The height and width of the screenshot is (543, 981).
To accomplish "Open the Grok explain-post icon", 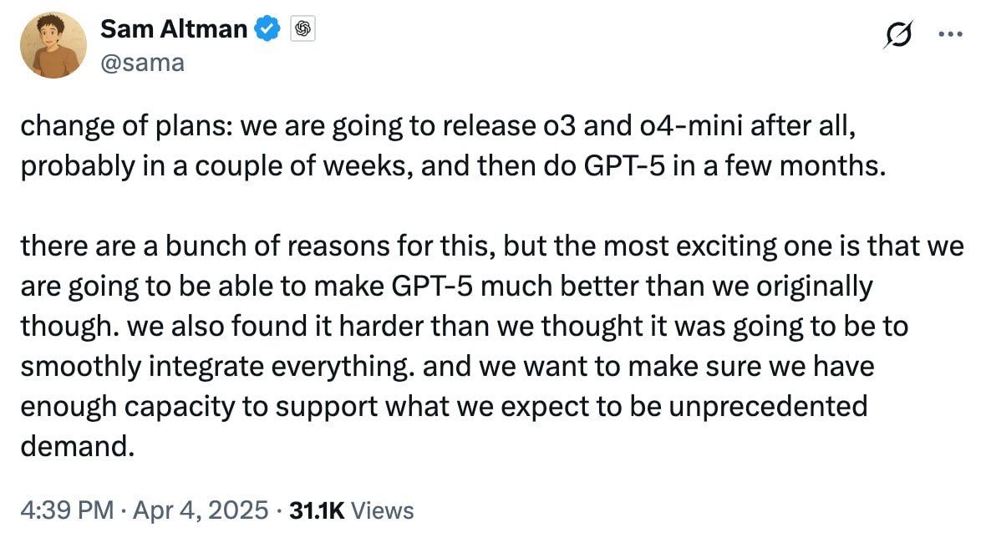I will 897,33.
